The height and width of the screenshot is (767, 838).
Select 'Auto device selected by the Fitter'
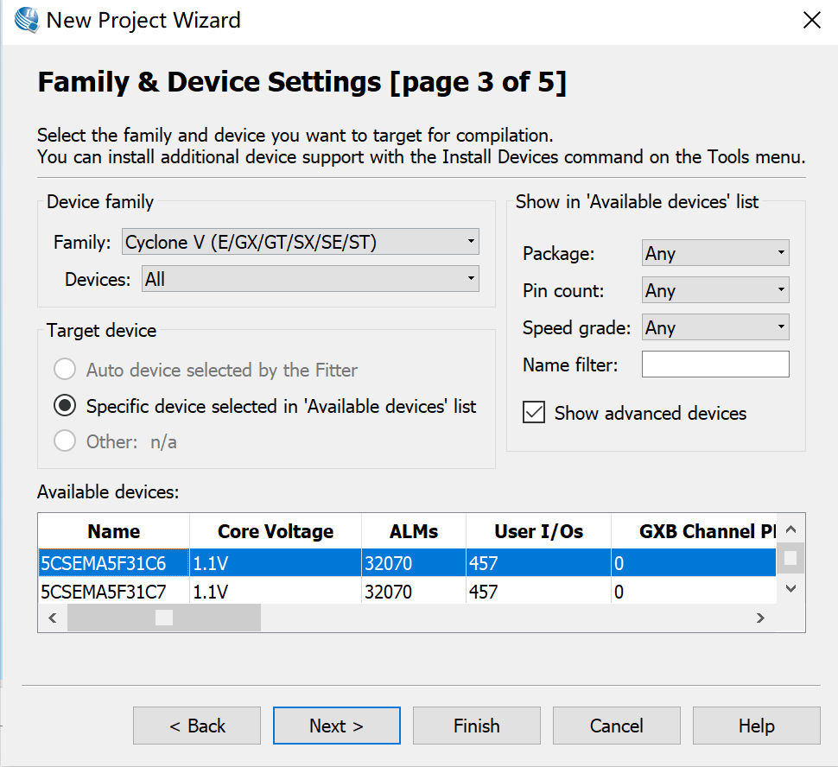coord(65,370)
